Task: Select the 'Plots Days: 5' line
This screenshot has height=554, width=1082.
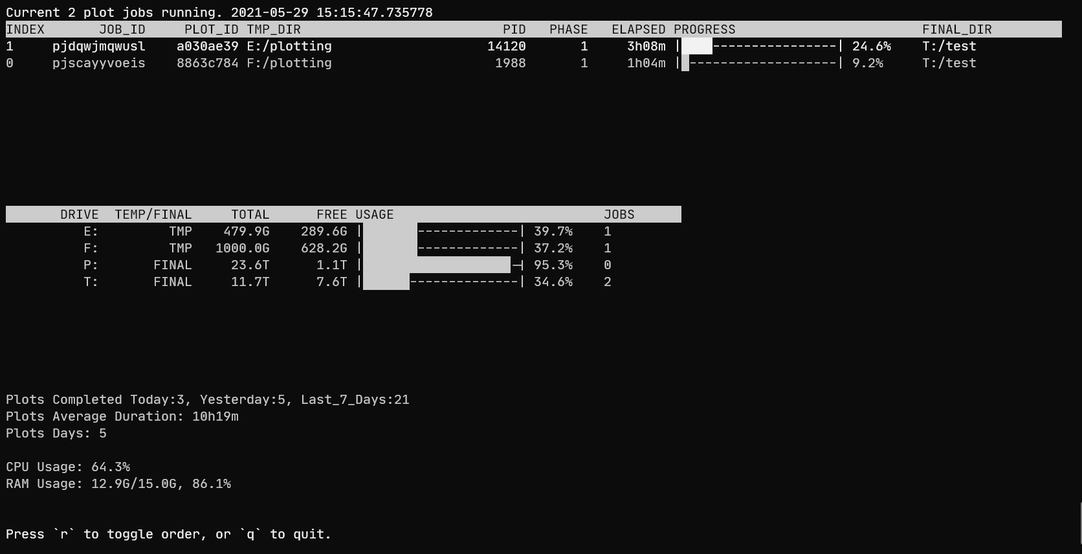Action: pyautogui.click(x=56, y=433)
